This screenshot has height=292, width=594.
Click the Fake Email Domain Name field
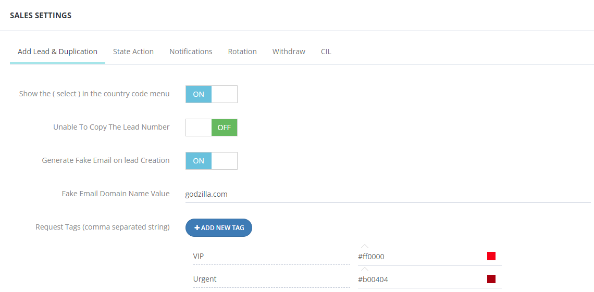coord(388,195)
